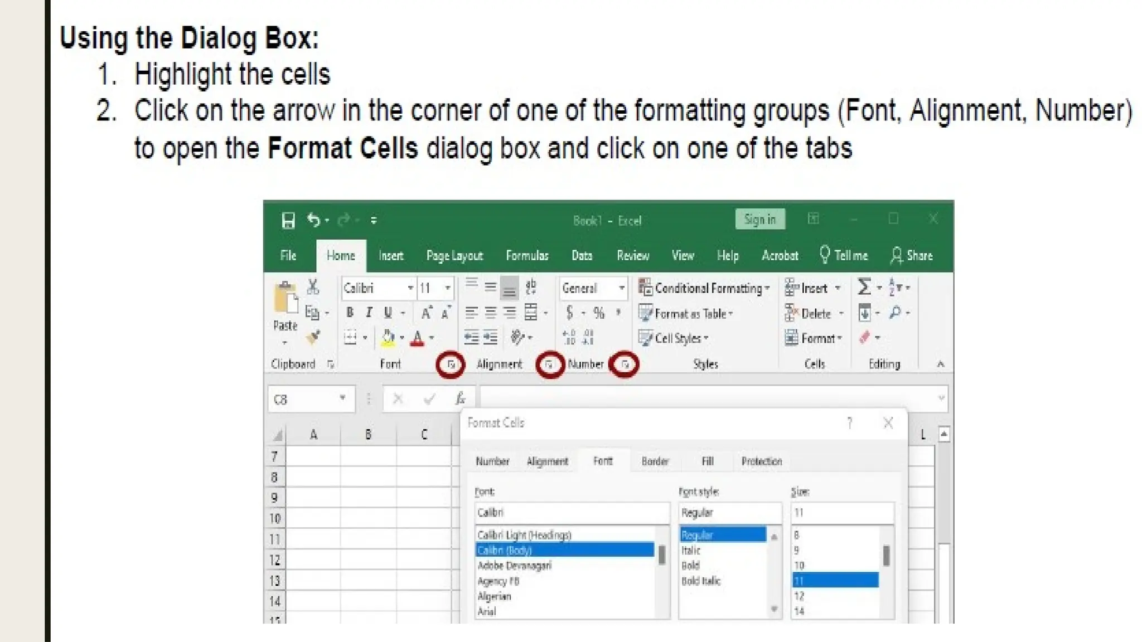Click the Share button
The image size is (1142, 642).
pyautogui.click(x=912, y=256)
